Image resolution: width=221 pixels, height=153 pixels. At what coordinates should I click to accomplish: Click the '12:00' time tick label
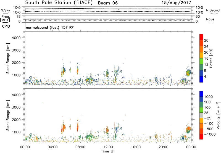pos(108,147)
